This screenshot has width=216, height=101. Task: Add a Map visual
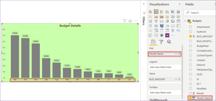(150, 26)
